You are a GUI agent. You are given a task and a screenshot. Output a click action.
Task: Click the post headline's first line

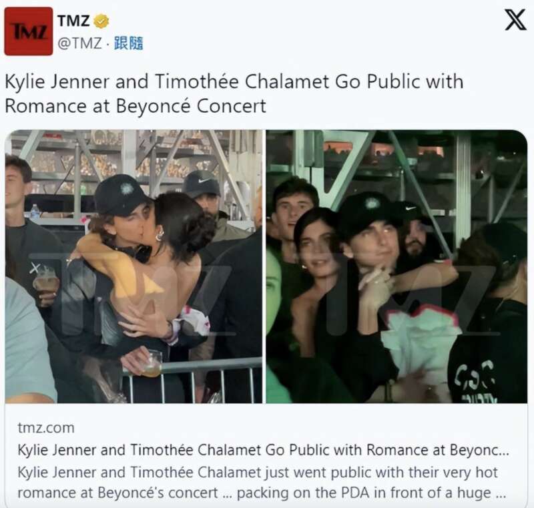(234, 81)
